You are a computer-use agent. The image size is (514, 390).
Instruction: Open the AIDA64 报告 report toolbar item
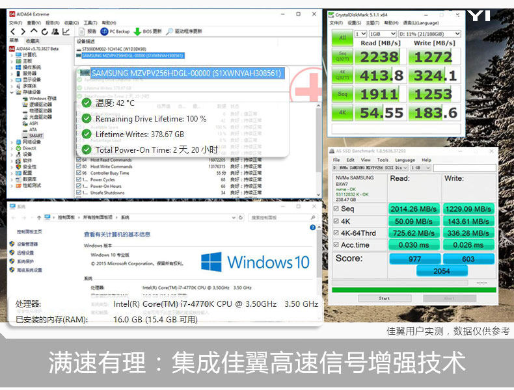[x=88, y=31]
